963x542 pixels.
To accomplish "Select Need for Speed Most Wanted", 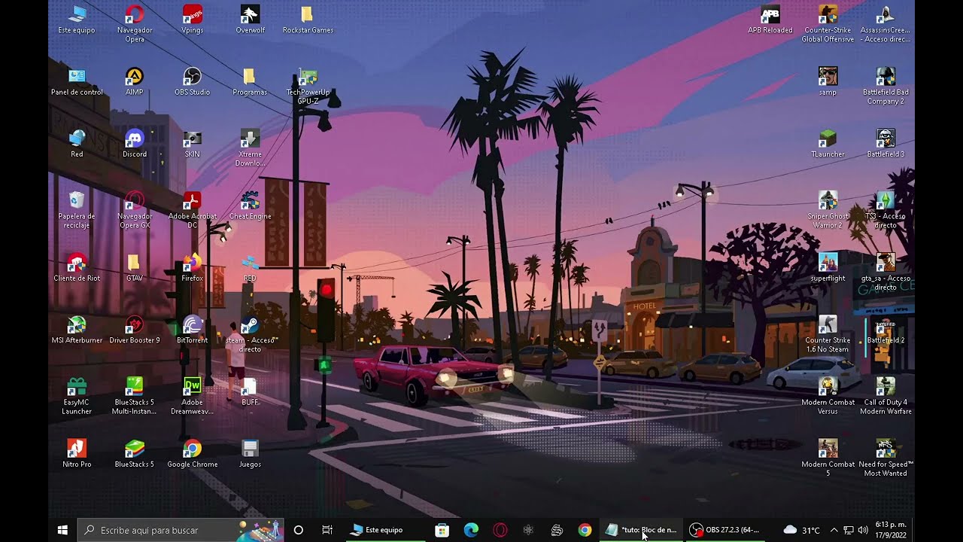I will (886, 458).
